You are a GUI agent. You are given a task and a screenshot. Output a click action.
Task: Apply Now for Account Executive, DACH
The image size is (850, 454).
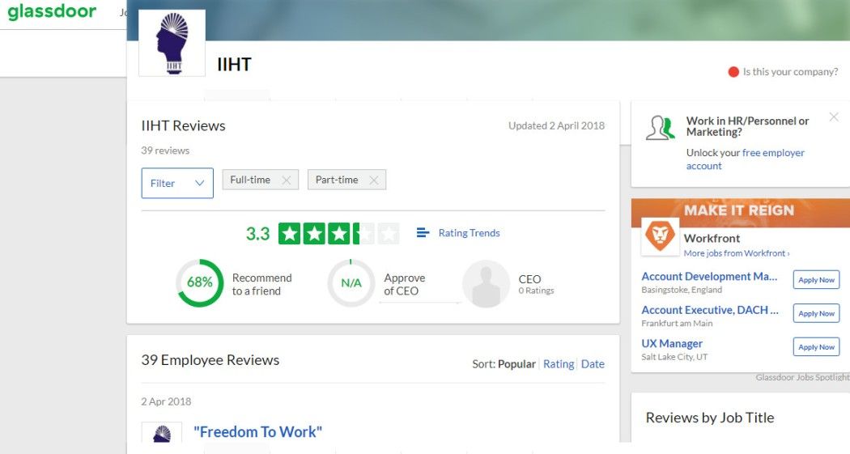coord(816,313)
